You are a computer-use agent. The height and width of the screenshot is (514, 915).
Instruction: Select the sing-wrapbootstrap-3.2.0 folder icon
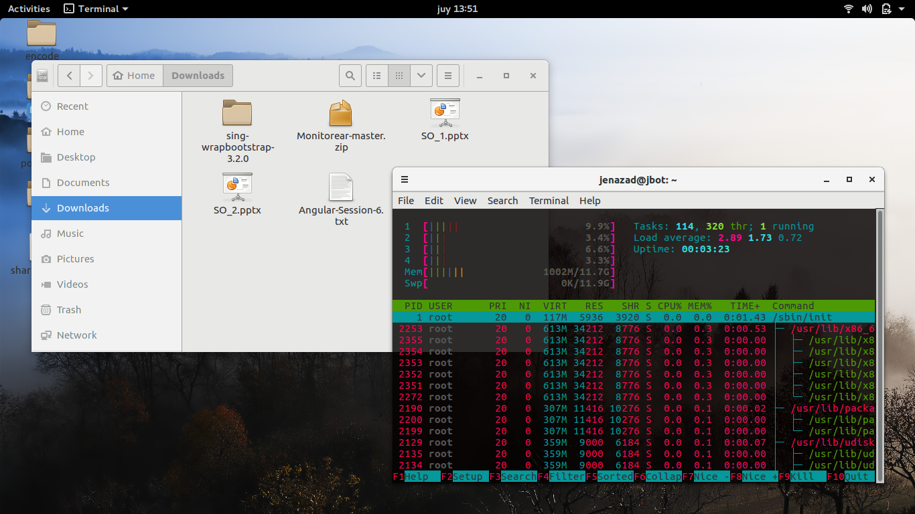pyautogui.click(x=237, y=113)
